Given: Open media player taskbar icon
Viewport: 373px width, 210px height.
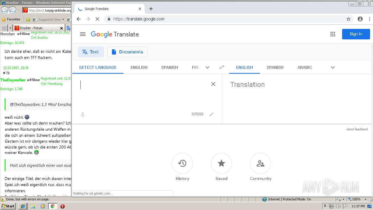Looking at the screenshot, I should pyautogui.click(x=43, y=206).
